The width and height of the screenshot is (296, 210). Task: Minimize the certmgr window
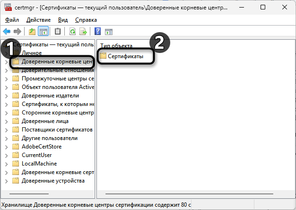[242, 8]
